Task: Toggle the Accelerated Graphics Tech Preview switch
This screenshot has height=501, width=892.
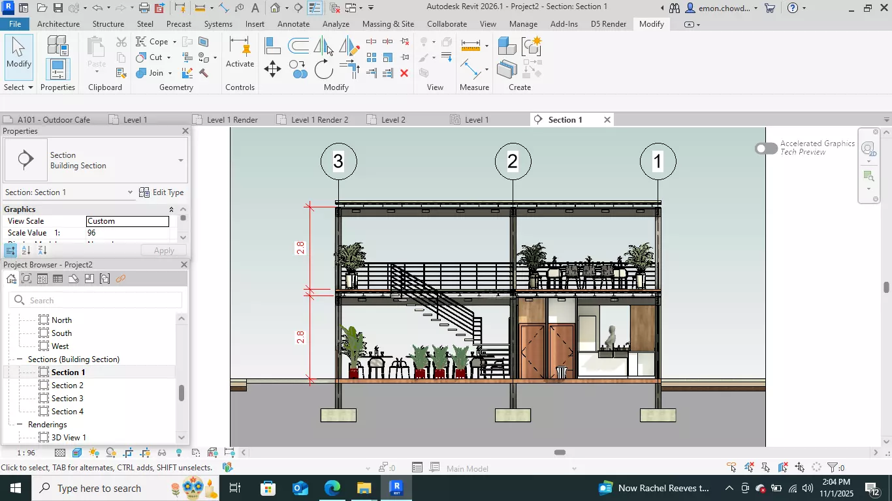Action: (767, 149)
